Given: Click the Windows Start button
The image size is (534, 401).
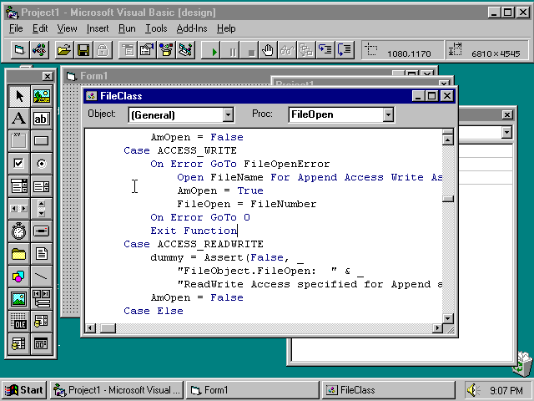Looking at the screenshot, I should pyautogui.click(x=24, y=390).
